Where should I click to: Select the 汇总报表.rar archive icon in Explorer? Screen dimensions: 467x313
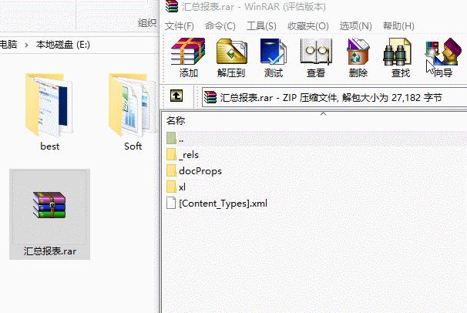point(49,206)
